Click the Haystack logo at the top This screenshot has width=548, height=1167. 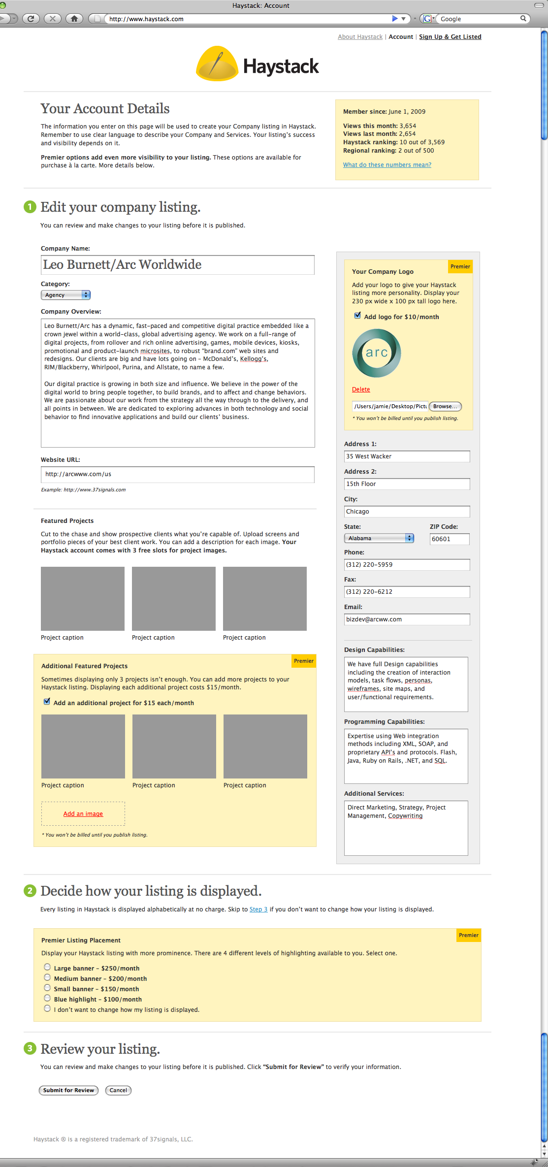pyautogui.click(x=258, y=64)
